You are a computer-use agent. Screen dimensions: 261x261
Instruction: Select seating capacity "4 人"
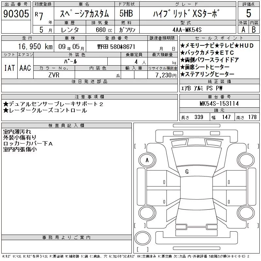(140, 62)
